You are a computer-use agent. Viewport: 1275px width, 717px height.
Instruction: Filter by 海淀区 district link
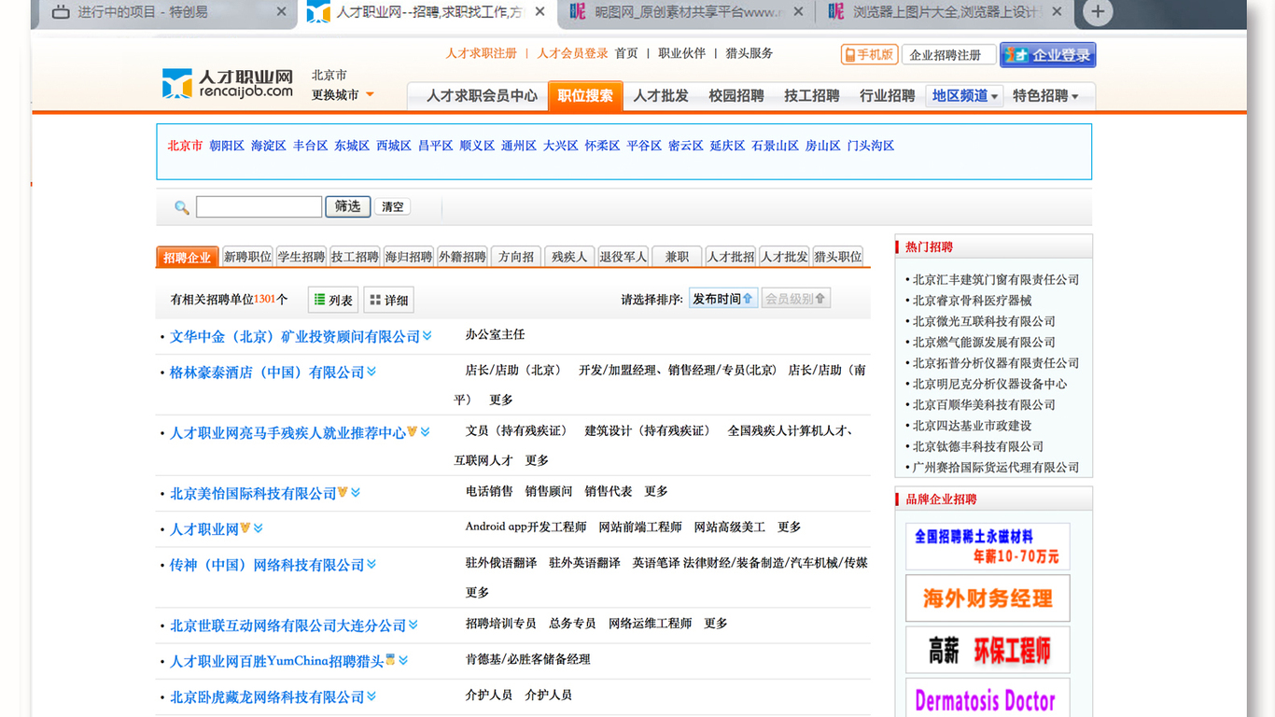click(269, 146)
